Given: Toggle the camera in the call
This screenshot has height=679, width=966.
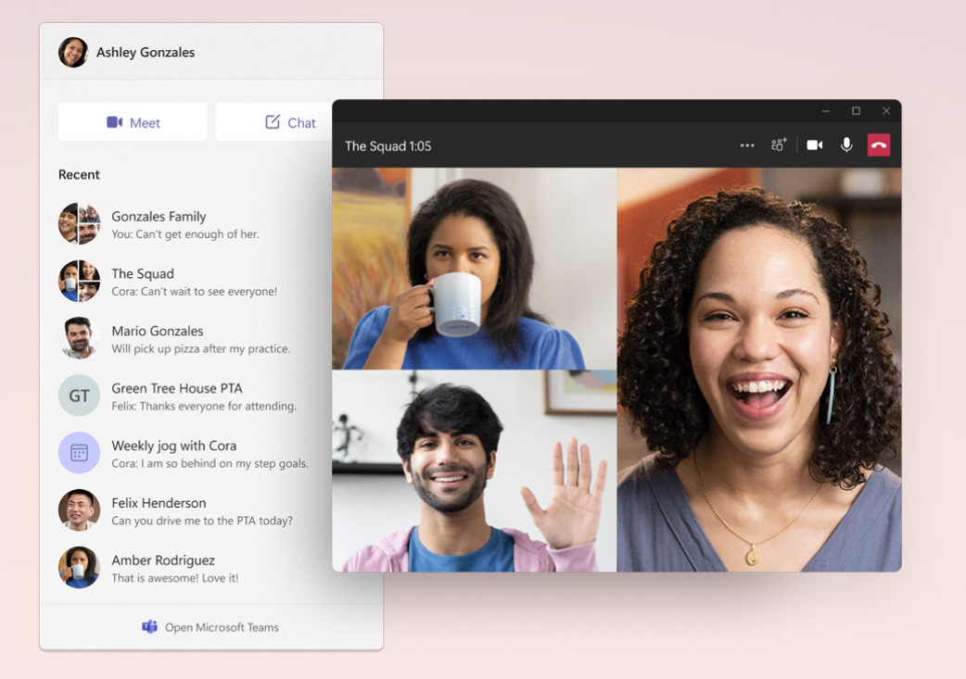Looking at the screenshot, I should click(815, 145).
